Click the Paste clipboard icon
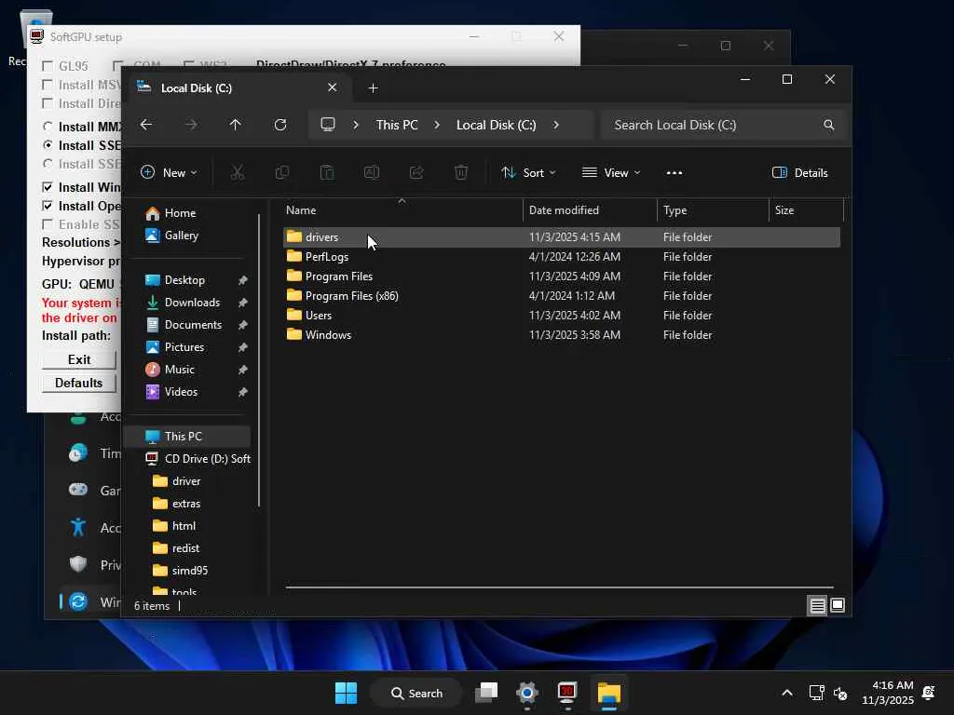 pos(327,172)
